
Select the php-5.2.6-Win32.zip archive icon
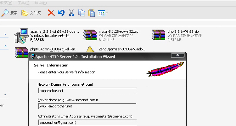159,35
